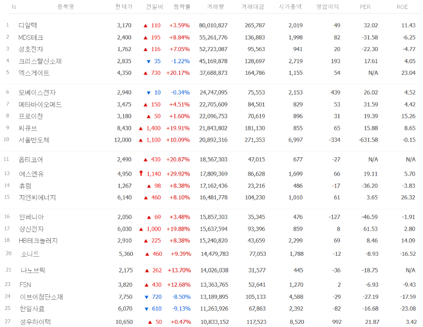Click the 거래대금 column header
Image resolution: width=423 pixels, height=327 pixels.
point(253,7)
